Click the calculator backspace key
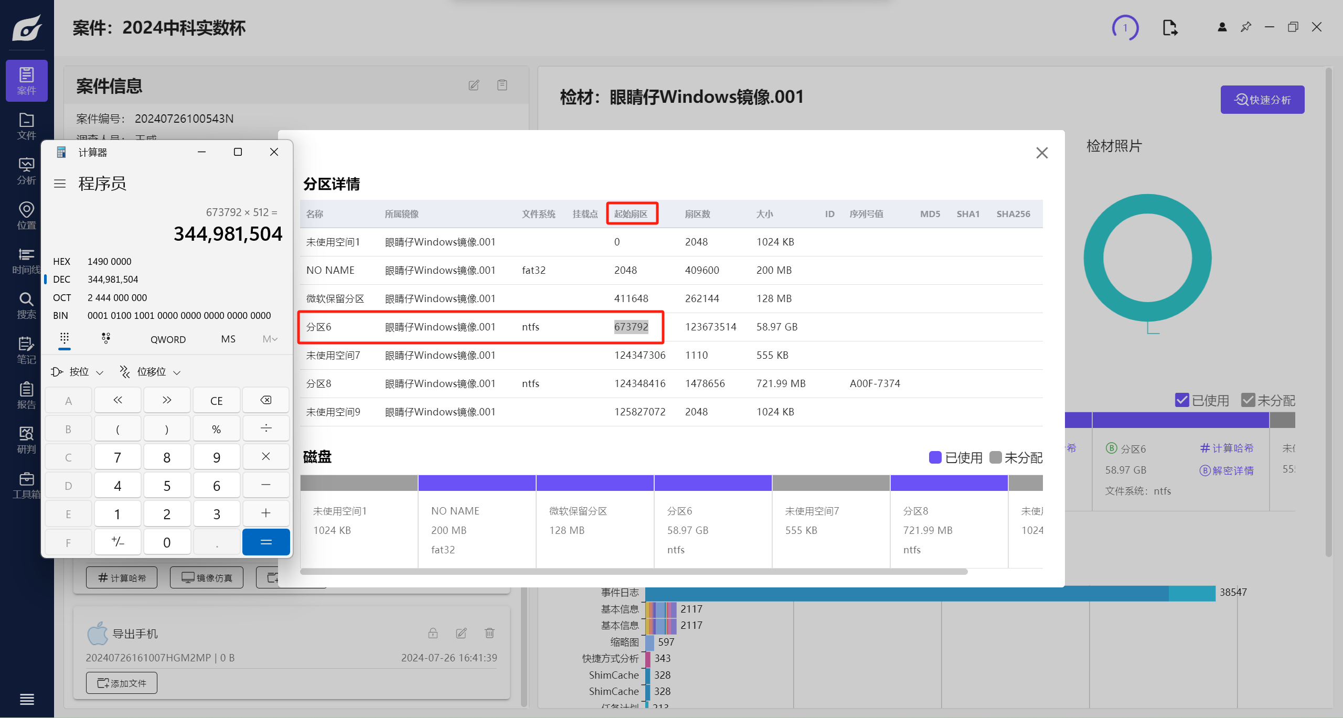1343x718 pixels. pyautogui.click(x=265, y=400)
